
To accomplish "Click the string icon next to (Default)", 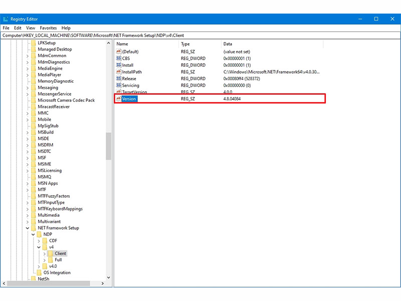I will [118, 52].
